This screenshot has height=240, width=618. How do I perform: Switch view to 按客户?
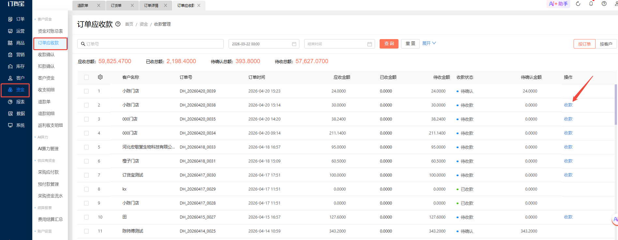coord(606,44)
